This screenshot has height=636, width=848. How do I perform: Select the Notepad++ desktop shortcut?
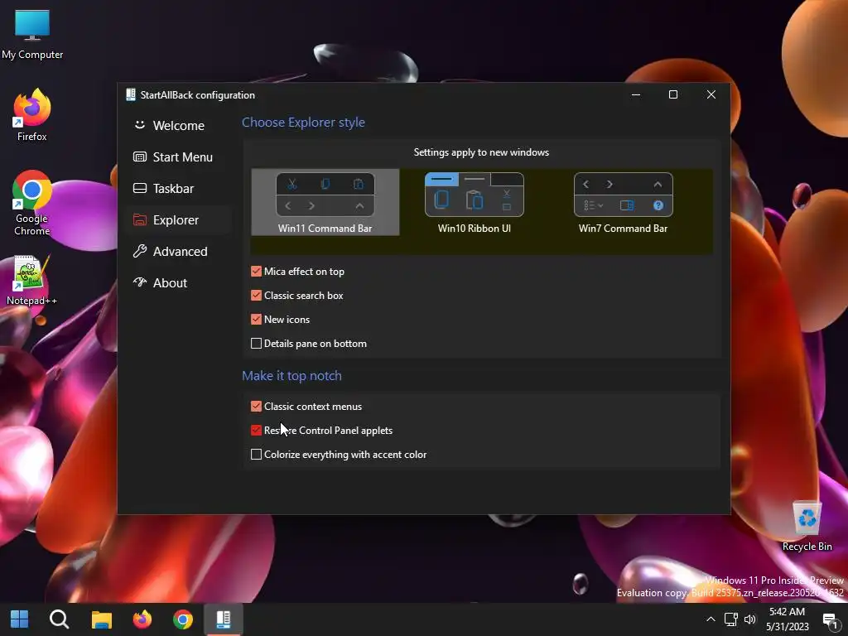tap(32, 280)
